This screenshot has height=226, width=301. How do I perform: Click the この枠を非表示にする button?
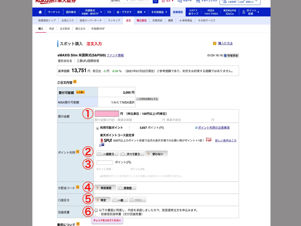pos(147,99)
